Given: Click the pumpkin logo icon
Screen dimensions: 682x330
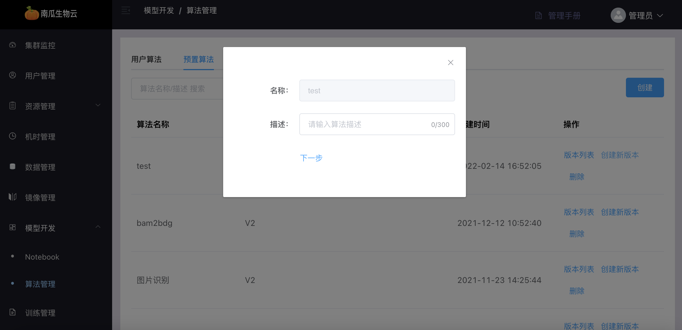Looking at the screenshot, I should [x=32, y=13].
